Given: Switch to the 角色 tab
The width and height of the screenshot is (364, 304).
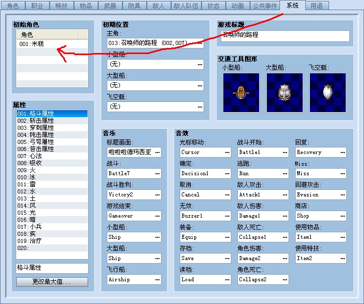Looking at the screenshot, I should coord(13,6).
